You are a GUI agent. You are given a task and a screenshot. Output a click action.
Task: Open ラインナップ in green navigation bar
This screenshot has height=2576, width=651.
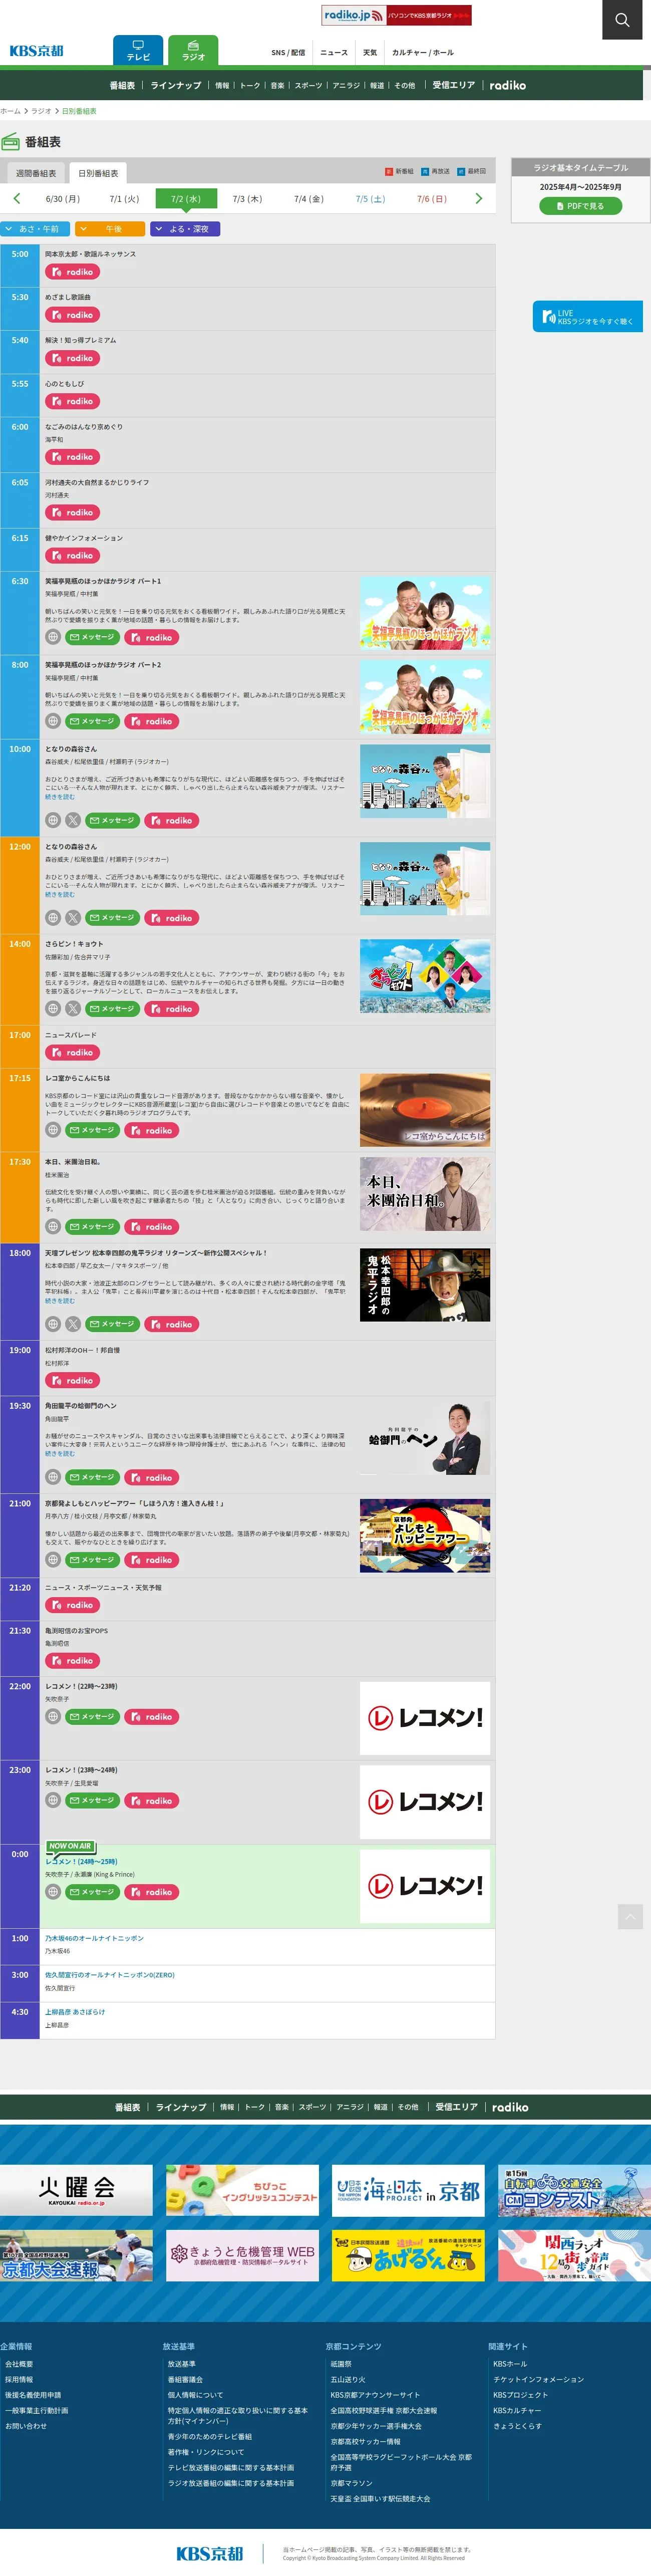pyautogui.click(x=176, y=85)
